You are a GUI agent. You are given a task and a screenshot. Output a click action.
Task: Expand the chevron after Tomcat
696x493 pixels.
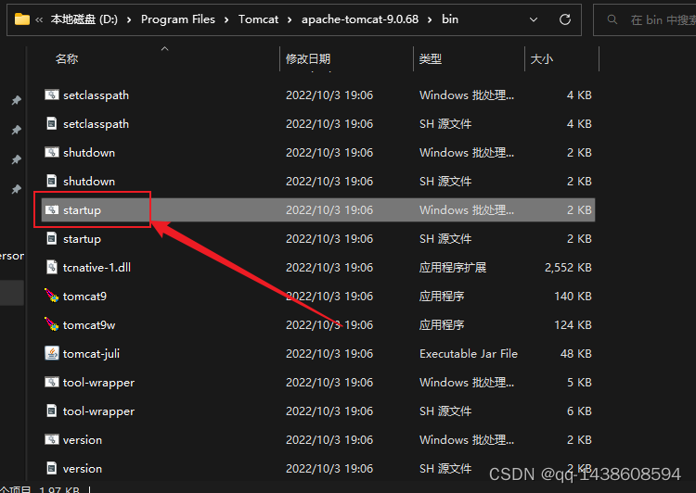(290, 20)
